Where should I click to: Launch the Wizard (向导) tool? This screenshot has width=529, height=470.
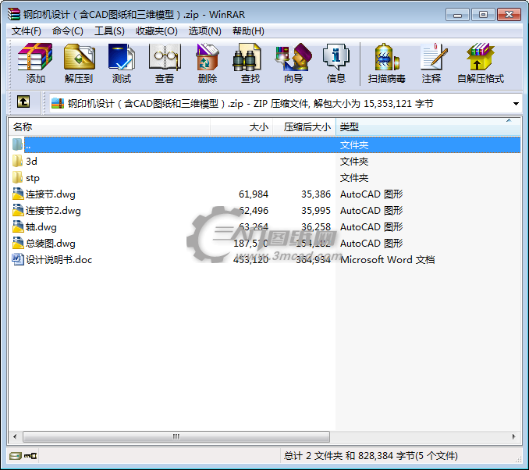(293, 62)
